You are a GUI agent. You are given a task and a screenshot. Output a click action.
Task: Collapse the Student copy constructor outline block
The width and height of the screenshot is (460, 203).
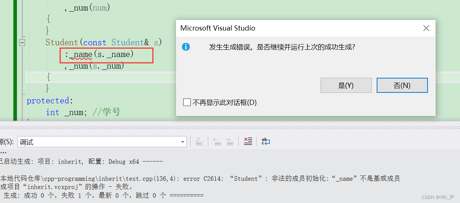(x=22, y=43)
